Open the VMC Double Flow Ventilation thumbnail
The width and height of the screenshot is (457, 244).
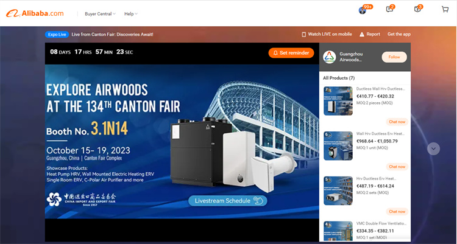[x=338, y=232]
